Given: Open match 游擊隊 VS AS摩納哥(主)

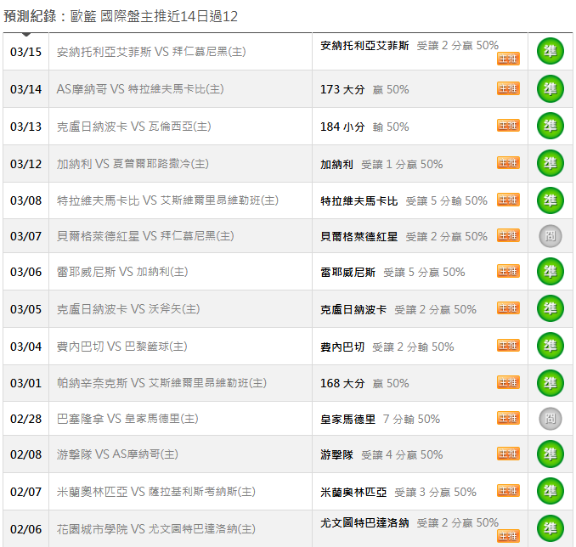Looking at the screenshot, I should (x=117, y=454).
